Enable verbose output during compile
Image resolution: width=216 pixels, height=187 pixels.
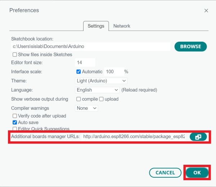pyautogui.click(x=78, y=99)
